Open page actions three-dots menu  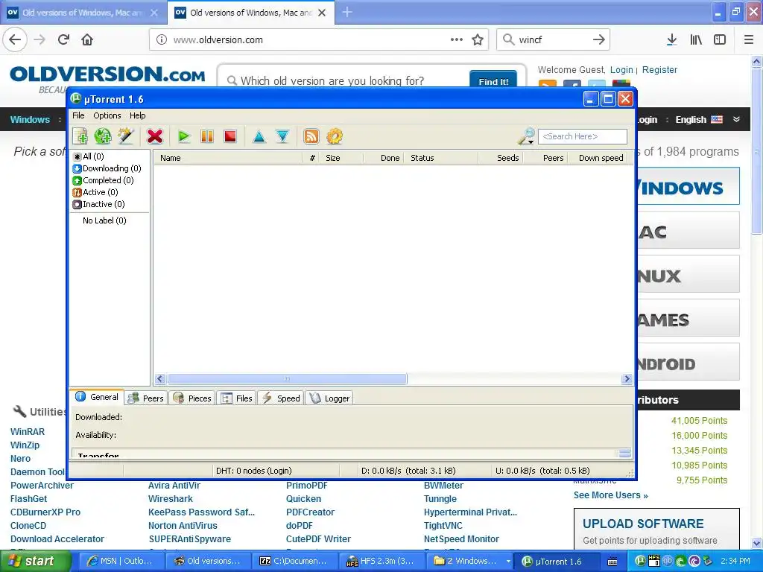(457, 40)
